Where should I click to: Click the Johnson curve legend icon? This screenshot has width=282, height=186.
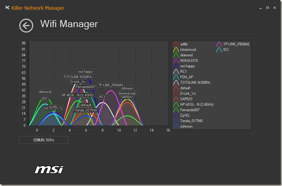coord(176,126)
